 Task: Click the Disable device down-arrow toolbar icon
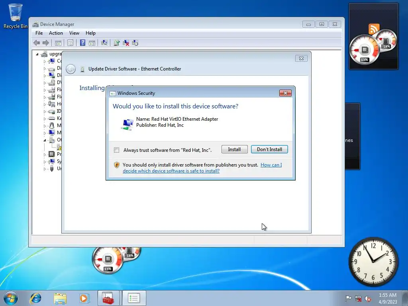pyautogui.click(x=135, y=43)
